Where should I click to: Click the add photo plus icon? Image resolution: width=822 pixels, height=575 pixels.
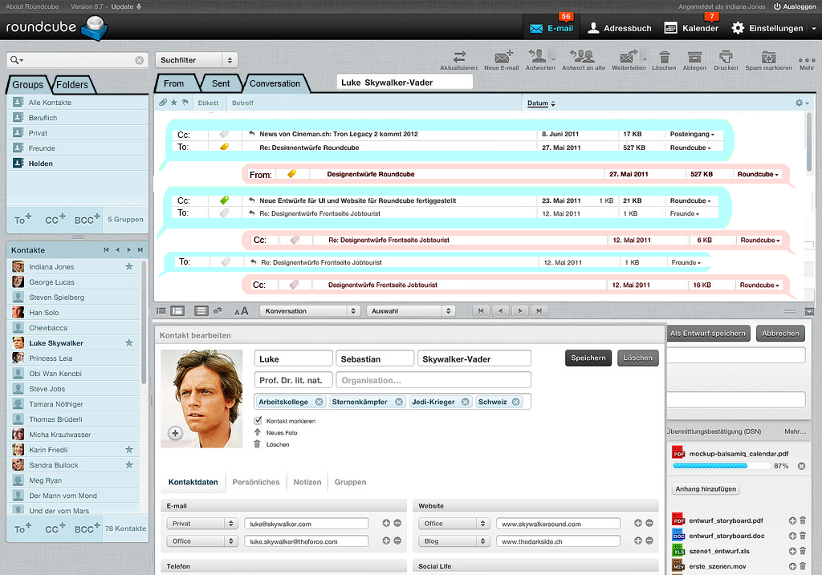[175, 433]
